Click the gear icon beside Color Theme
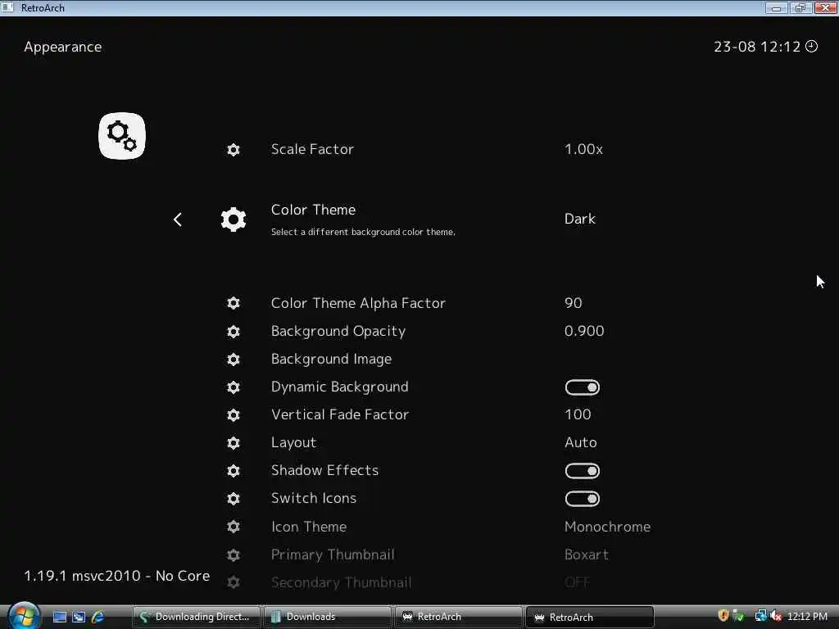The image size is (839, 629). point(234,219)
